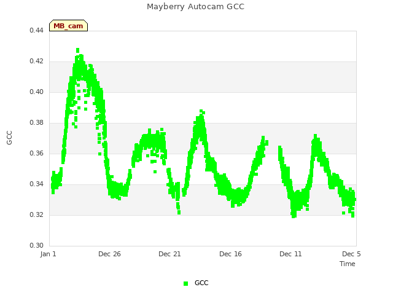The width and height of the screenshot is (393, 295).
Task: Click the Jan 1 x-axis label
Action: click(x=48, y=254)
